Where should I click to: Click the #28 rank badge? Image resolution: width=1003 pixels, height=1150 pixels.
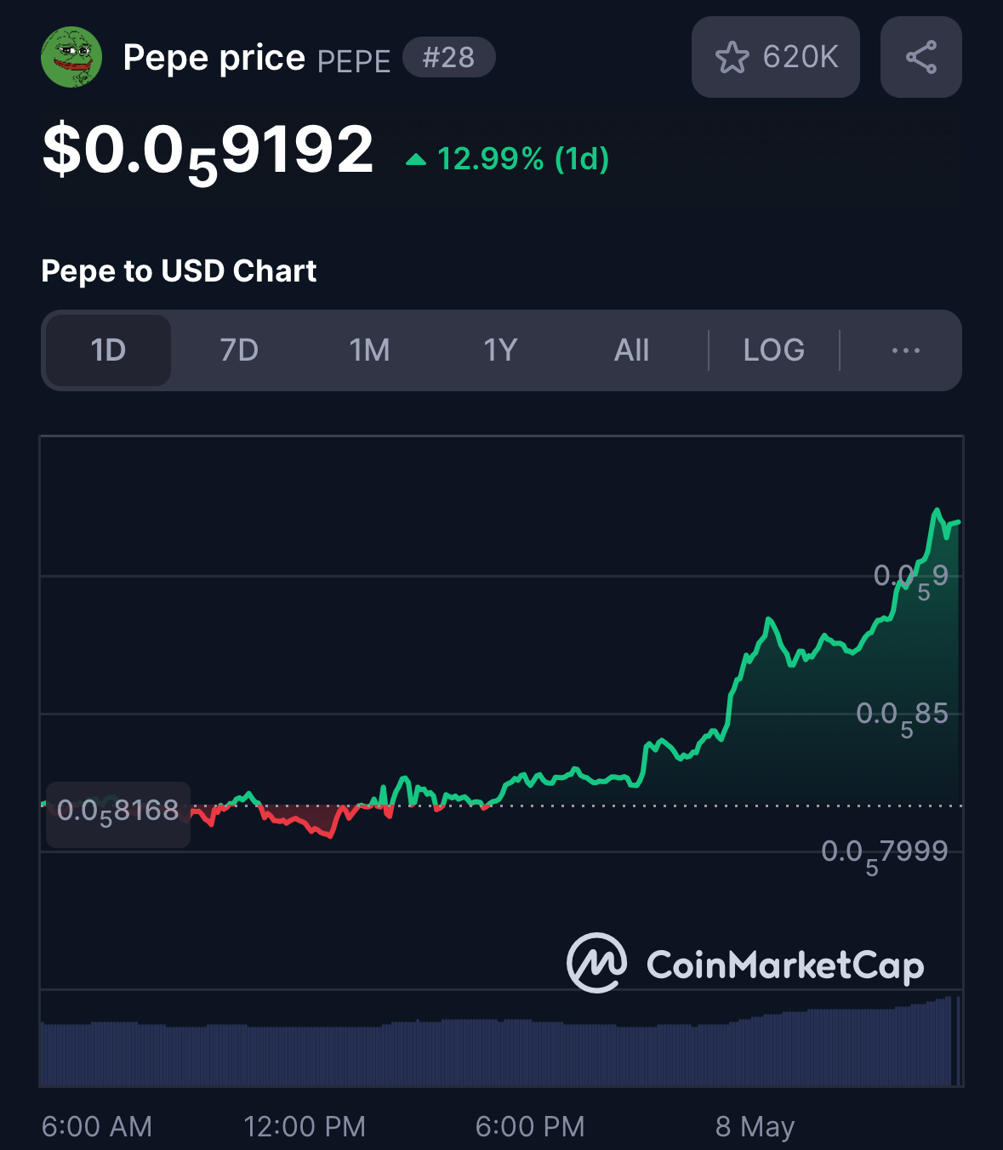click(448, 57)
